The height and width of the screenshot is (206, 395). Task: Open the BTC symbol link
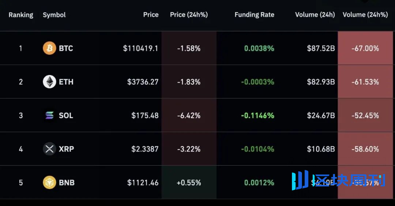pyautogui.click(x=66, y=48)
